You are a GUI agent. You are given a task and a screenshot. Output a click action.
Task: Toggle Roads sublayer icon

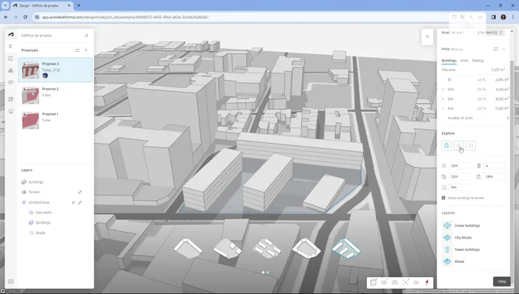tap(31, 233)
